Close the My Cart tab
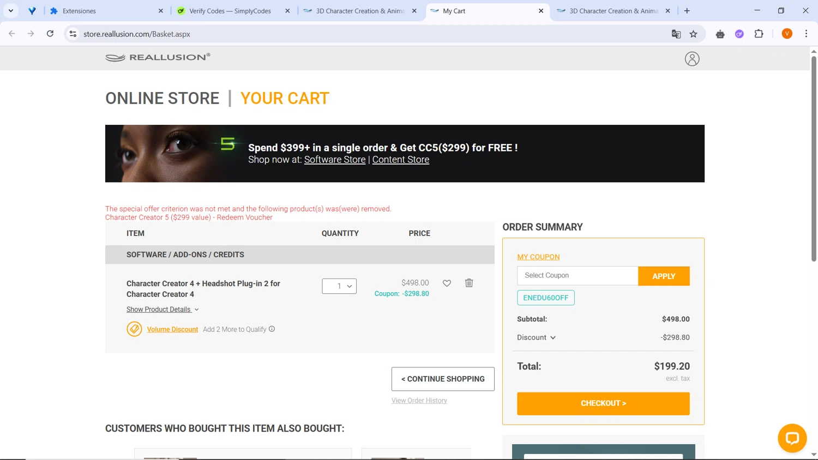Image resolution: width=818 pixels, height=460 pixels. 541,11
